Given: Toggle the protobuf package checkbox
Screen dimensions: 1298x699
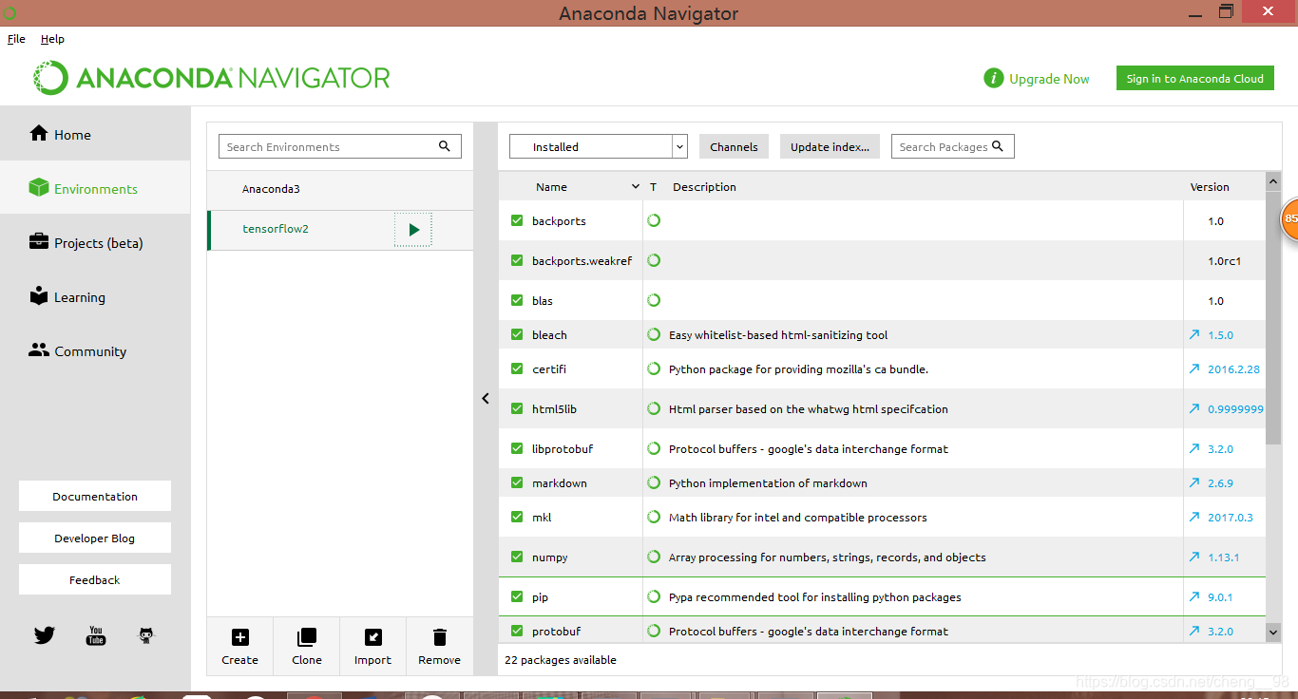Looking at the screenshot, I should point(517,631).
